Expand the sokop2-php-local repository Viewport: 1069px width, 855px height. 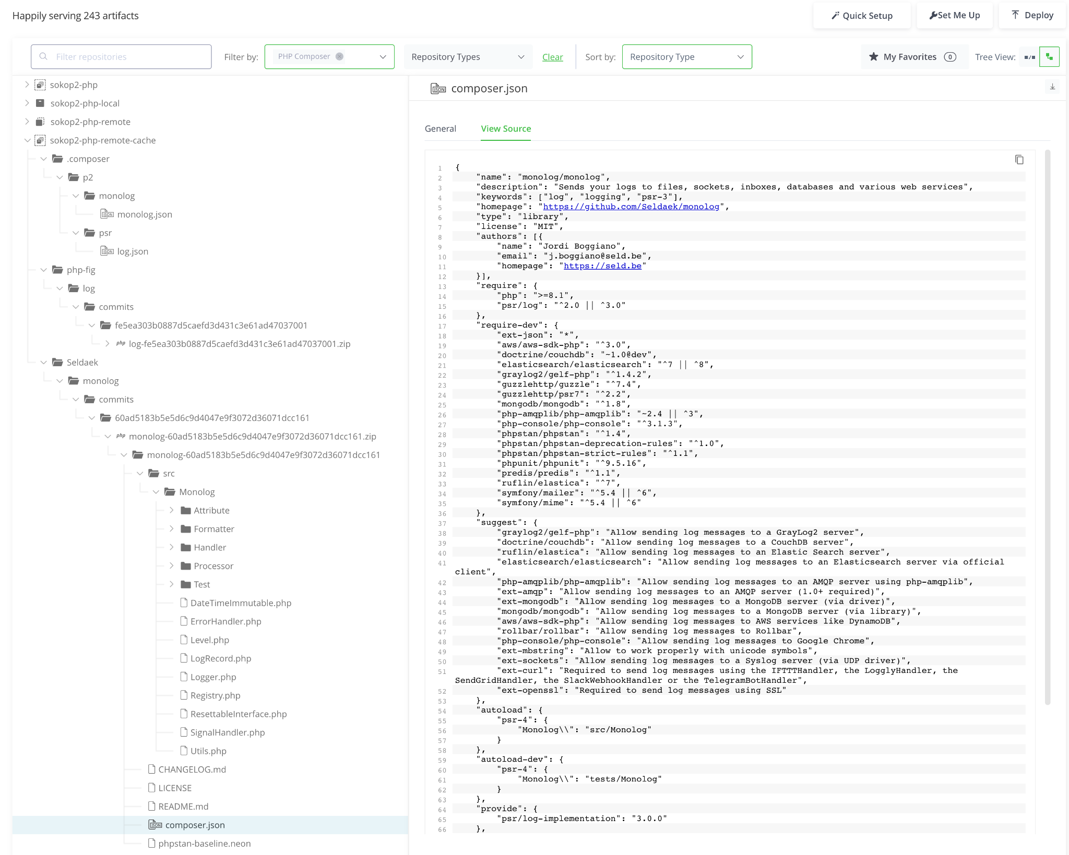click(x=27, y=103)
